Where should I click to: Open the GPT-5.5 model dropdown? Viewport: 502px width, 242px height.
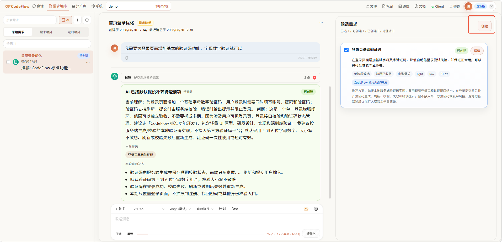148,209
